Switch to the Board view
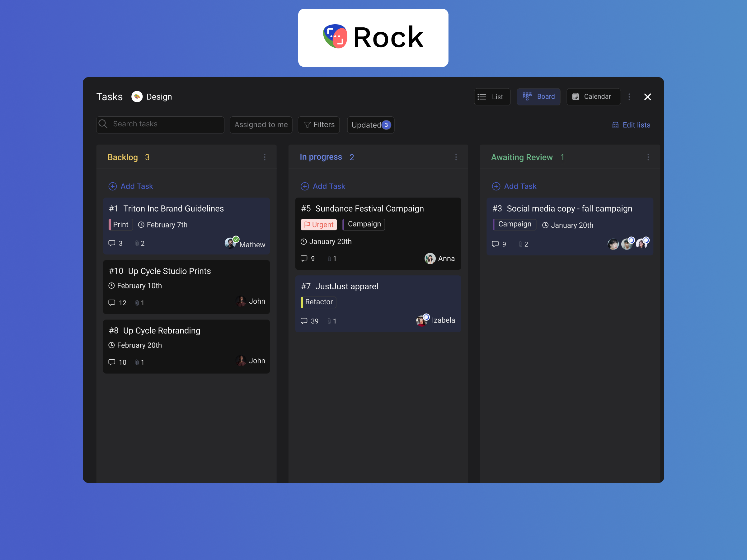 point(538,97)
